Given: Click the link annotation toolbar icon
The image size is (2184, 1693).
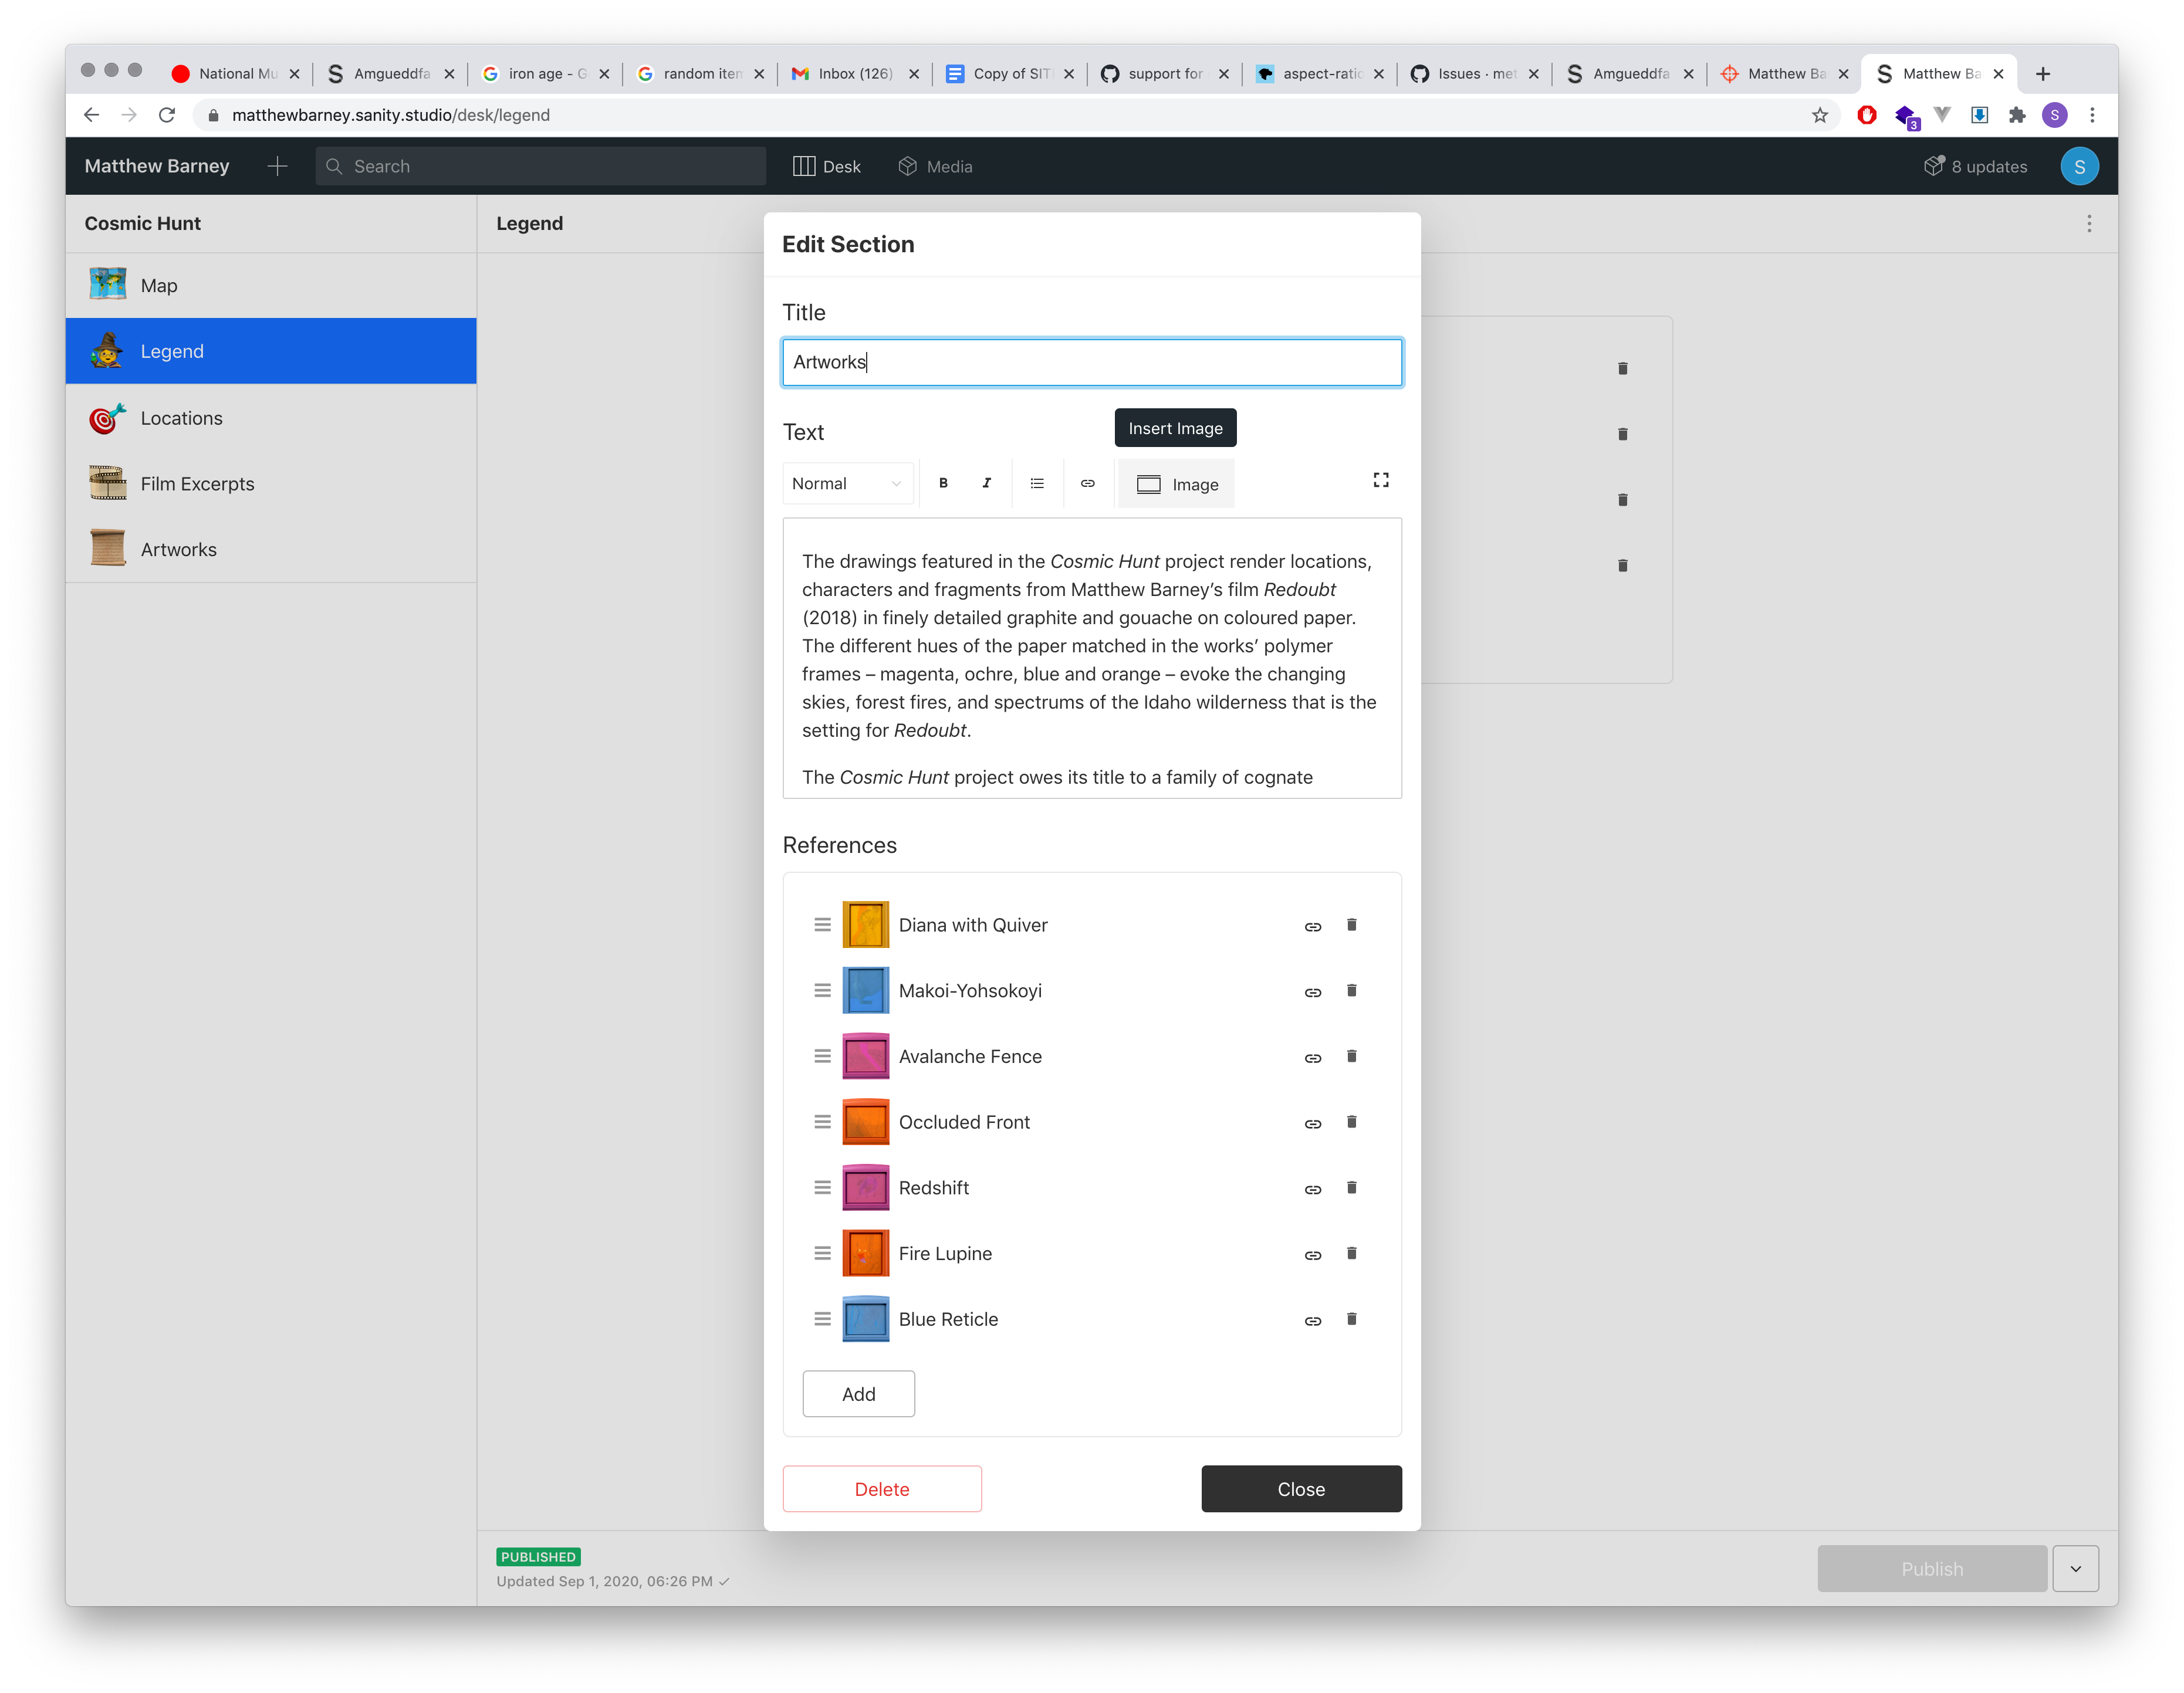Looking at the screenshot, I should 1087,483.
